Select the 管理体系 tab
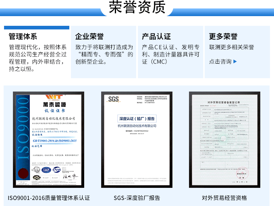Image resolution: width=274 pixels, height=206 pixels. coord(23,37)
